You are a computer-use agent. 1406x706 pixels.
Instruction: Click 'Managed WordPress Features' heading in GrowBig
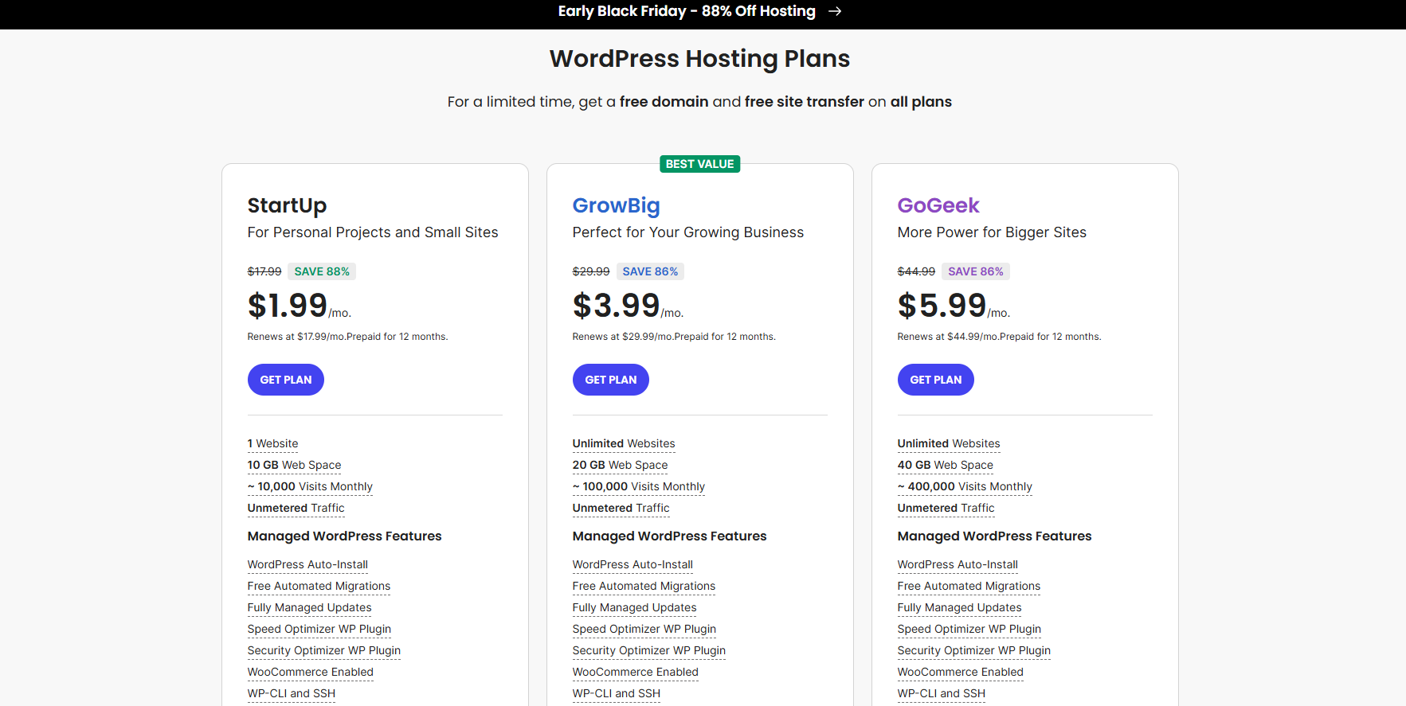pyautogui.click(x=669, y=536)
